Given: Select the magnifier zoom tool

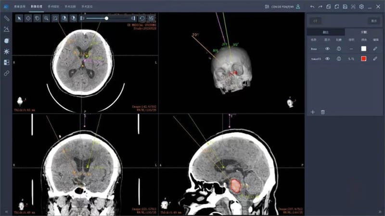Looking at the screenshot, I should (x=46, y=18).
